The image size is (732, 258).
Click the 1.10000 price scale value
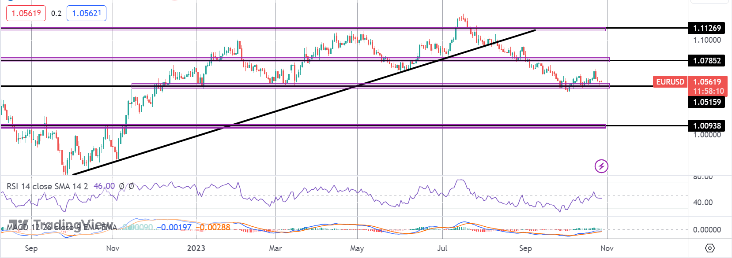pos(707,40)
